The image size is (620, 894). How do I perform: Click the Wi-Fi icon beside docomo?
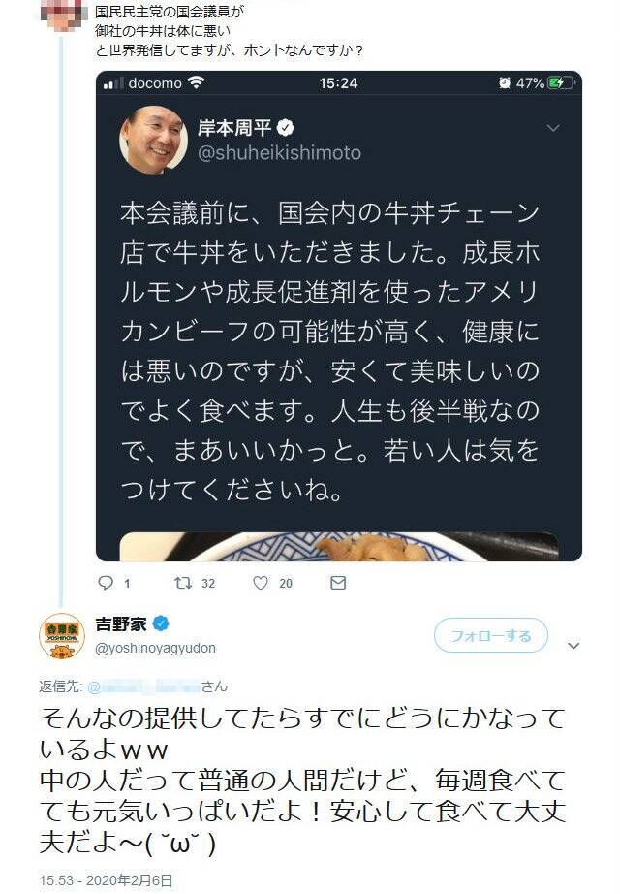pyautogui.click(x=197, y=83)
